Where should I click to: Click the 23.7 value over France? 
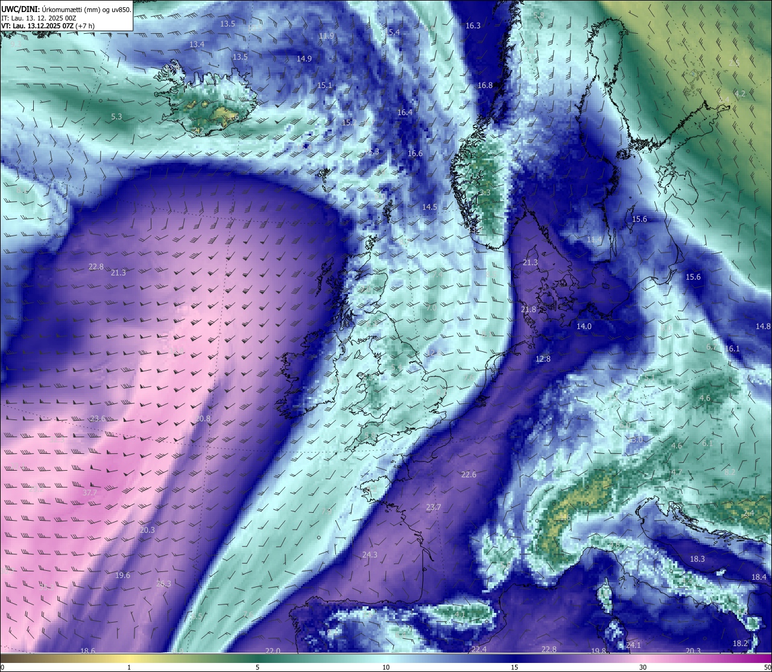pos(433,507)
